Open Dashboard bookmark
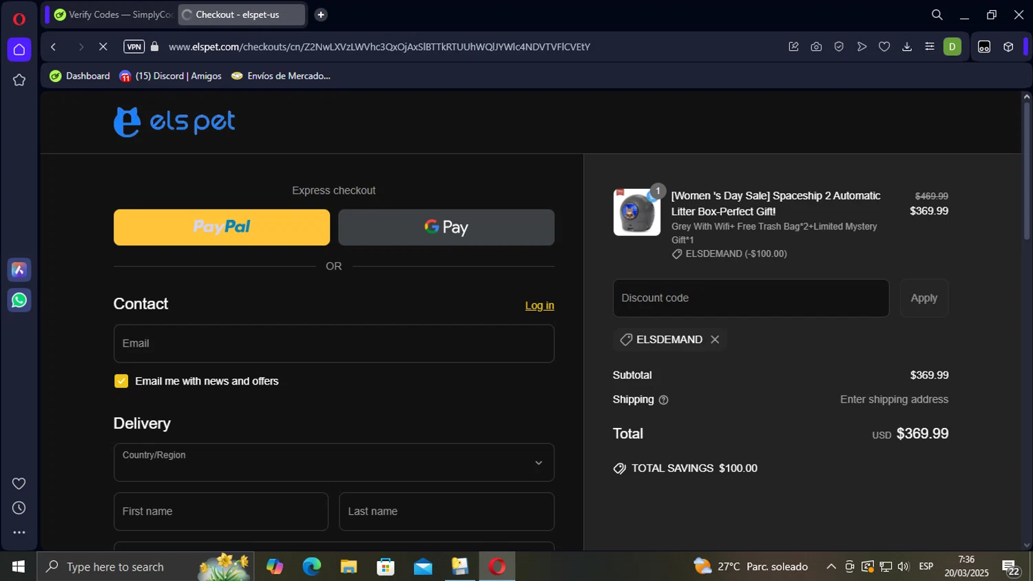This screenshot has height=581, width=1033. (80, 76)
